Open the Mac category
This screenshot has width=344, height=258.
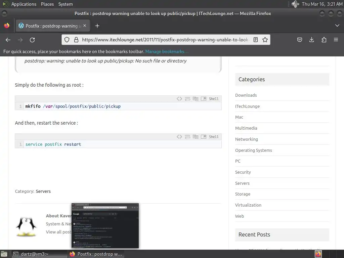pyautogui.click(x=239, y=117)
